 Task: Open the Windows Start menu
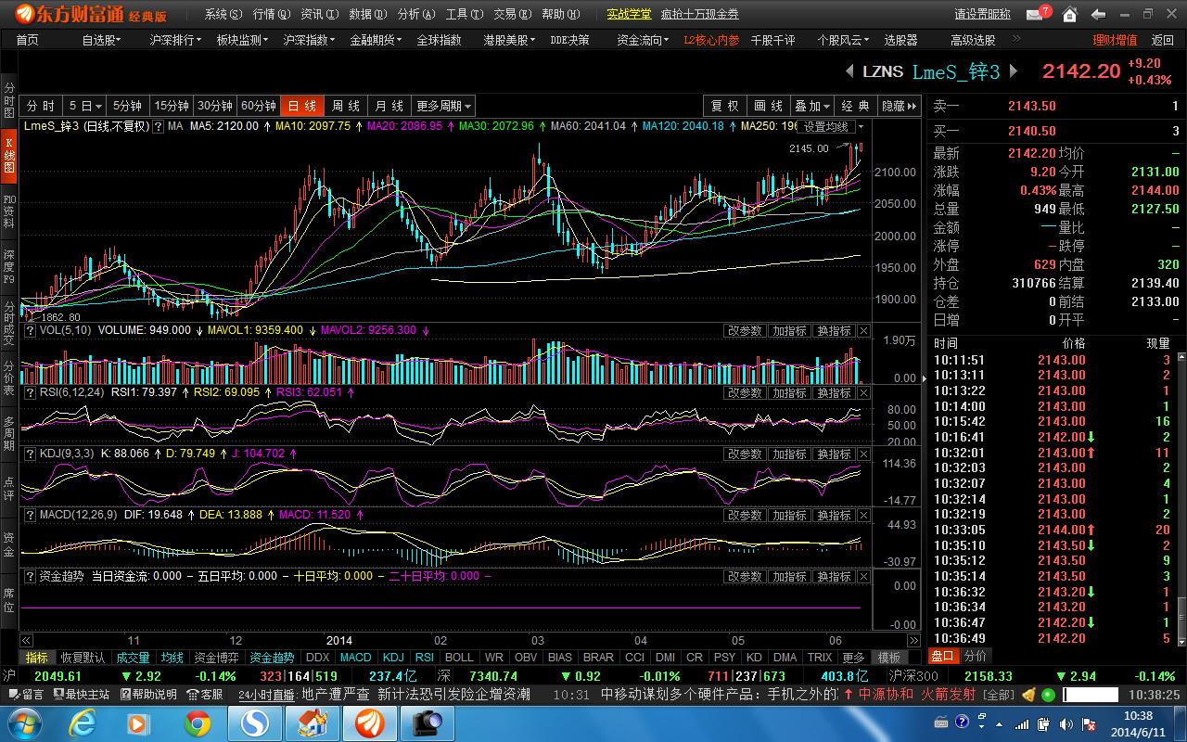[24, 723]
